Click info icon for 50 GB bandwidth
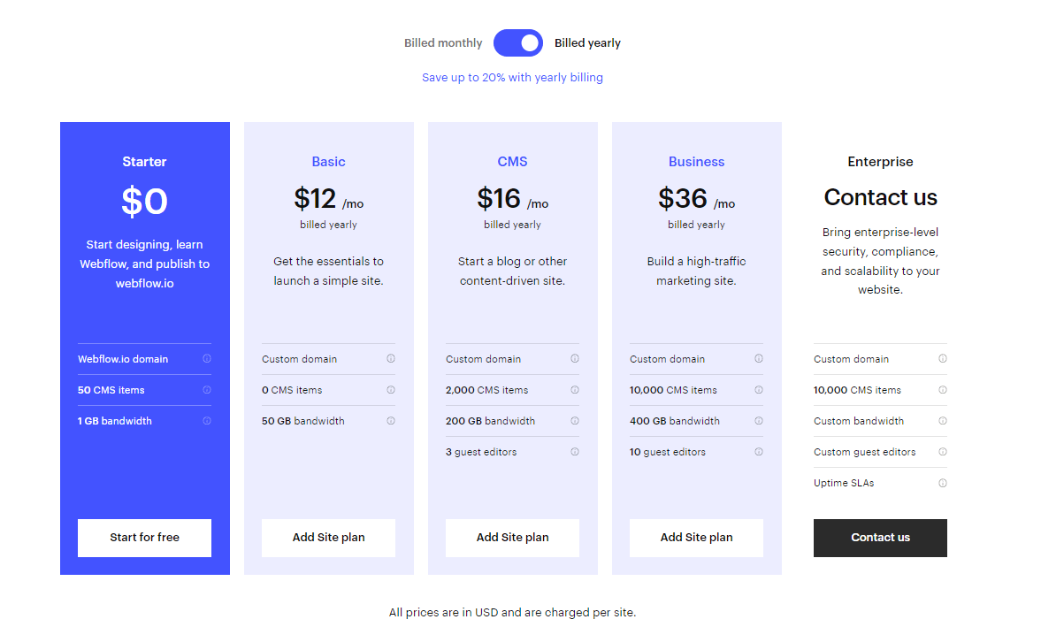 [391, 421]
